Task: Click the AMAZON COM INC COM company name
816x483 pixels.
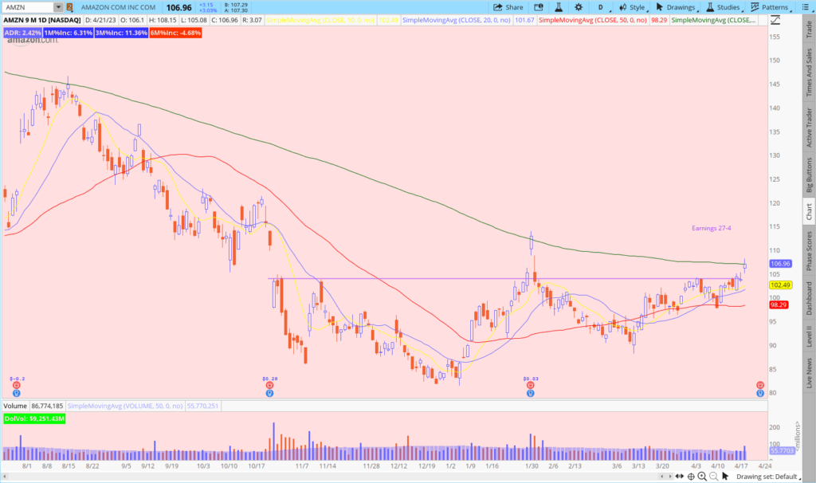Action: pos(118,7)
